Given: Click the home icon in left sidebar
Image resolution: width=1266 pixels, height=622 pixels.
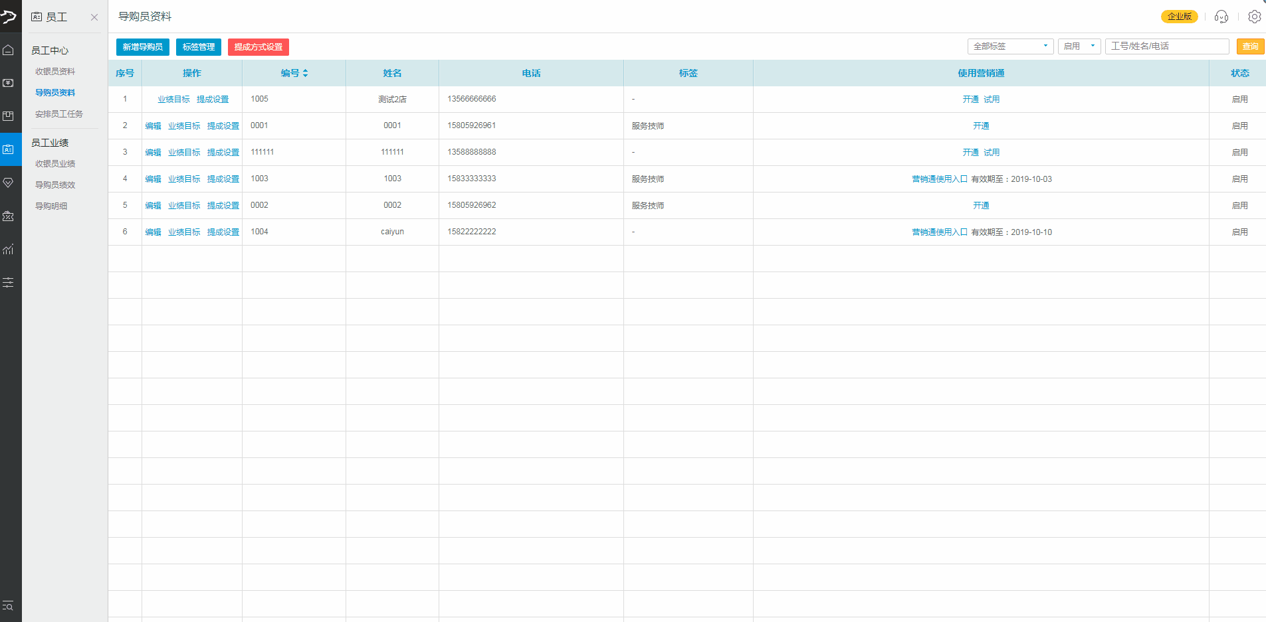Looking at the screenshot, I should (x=9, y=50).
